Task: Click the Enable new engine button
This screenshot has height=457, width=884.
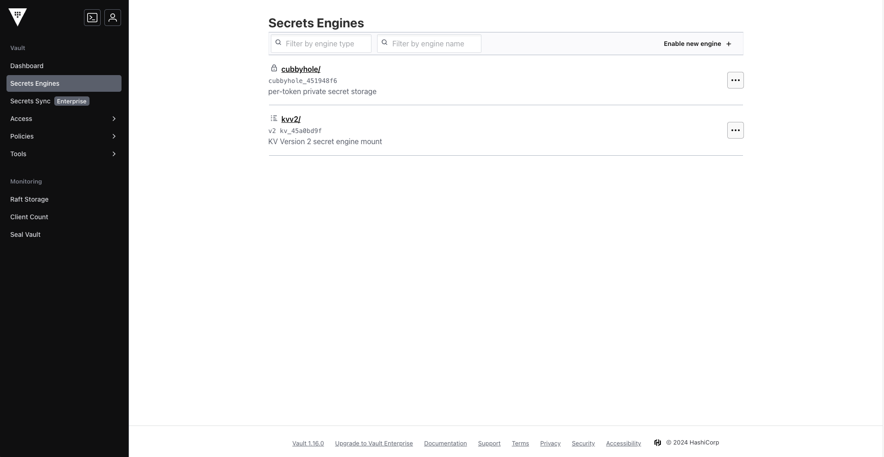Action: [698, 44]
